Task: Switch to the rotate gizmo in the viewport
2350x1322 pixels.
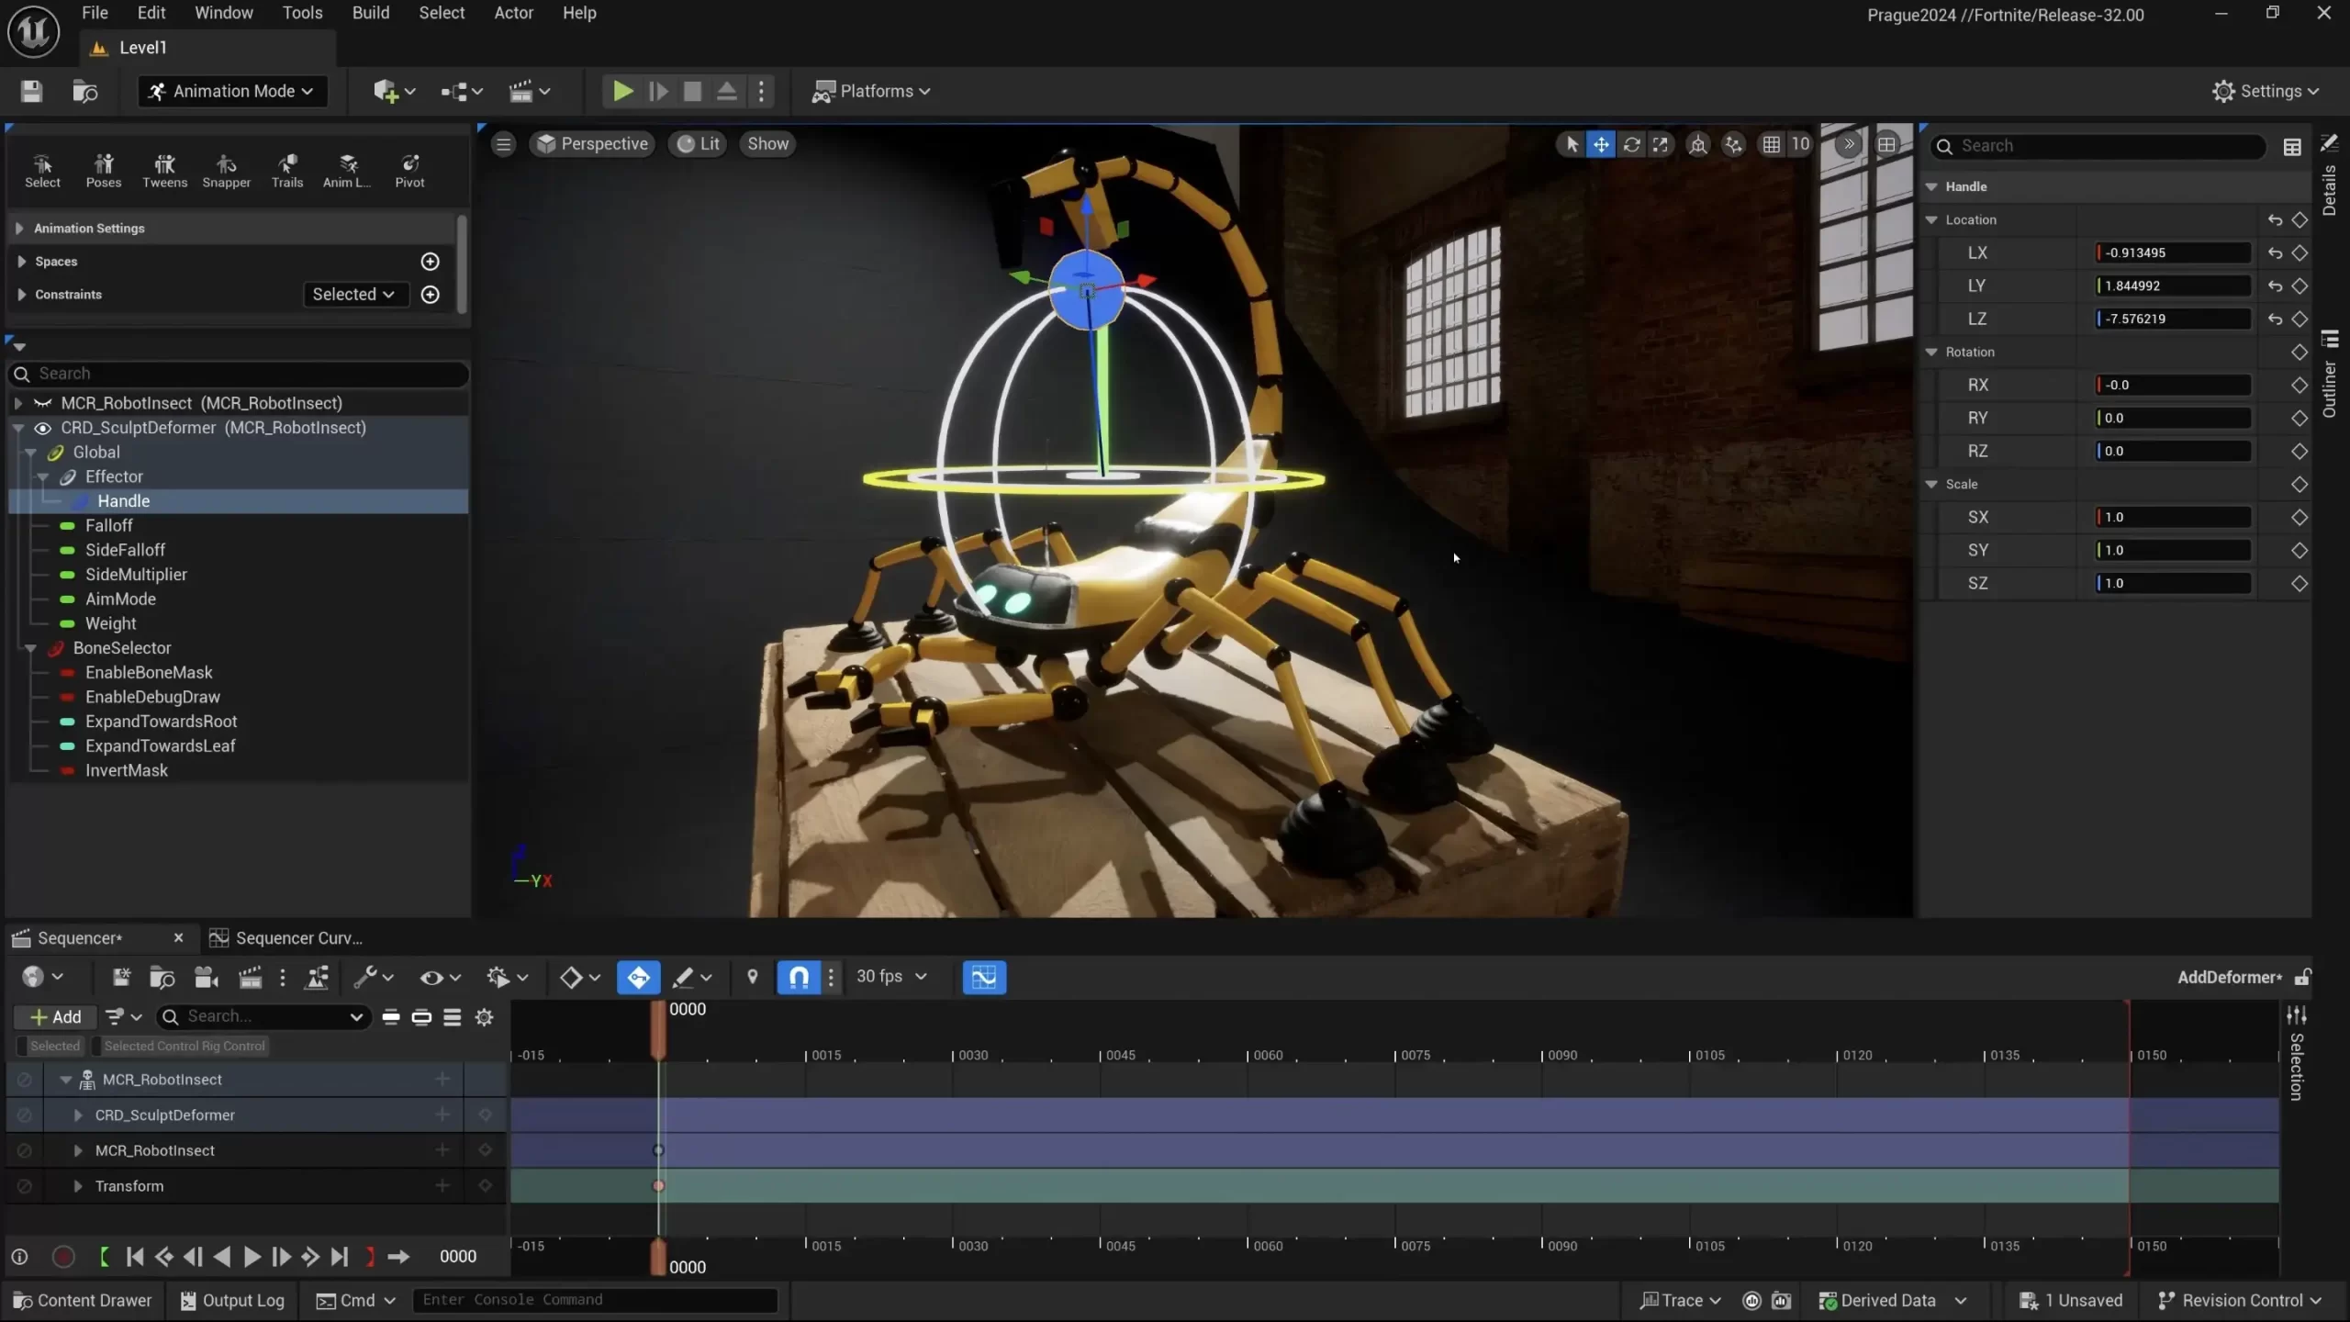Action: (x=1633, y=145)
